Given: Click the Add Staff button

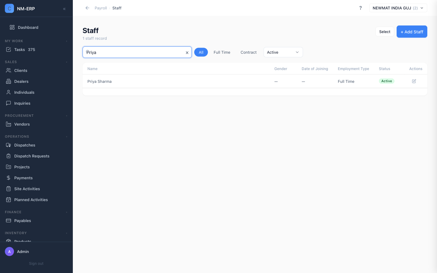Looking at the screenshot, I should (412, 32).
